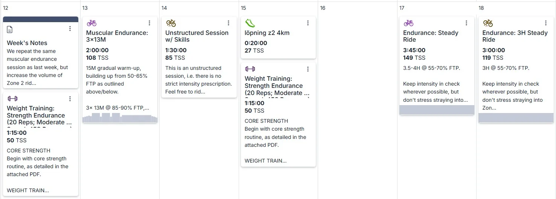Open three-dot menu for Muscular Endurance 3×13M
This screenshot has width=556, height=199.
pyautogui.click(x=149, y=23)
